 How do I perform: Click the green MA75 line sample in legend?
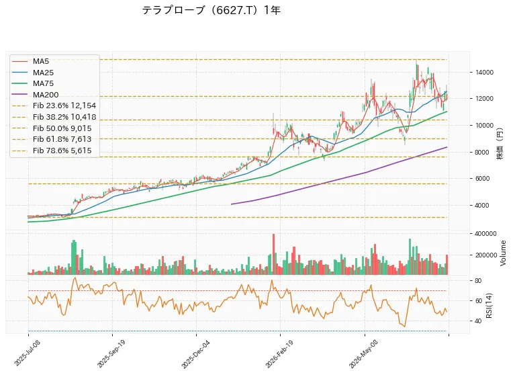coord(19,83)
